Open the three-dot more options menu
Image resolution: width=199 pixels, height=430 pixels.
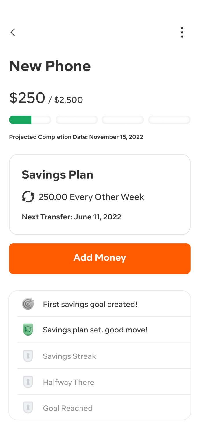click(182, 32)
